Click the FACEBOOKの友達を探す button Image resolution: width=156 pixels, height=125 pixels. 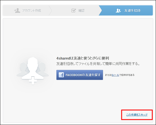(x=80, y=75)
